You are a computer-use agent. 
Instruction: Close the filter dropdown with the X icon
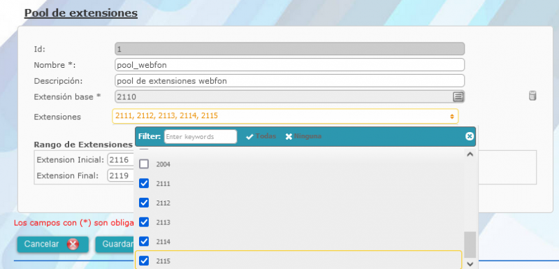(470, 136)
